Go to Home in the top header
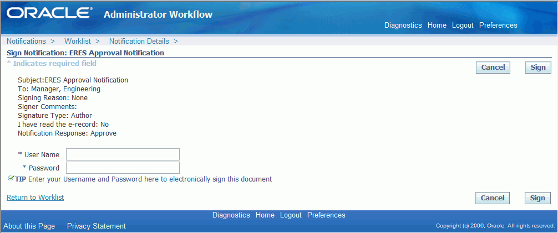This screenshot has height=233, width=558. click(x=437, y=25)
